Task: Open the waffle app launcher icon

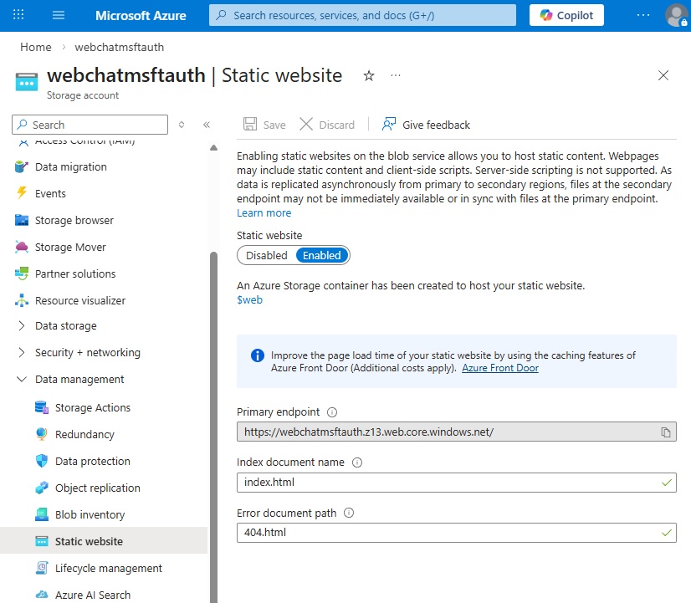Action: 18,15
